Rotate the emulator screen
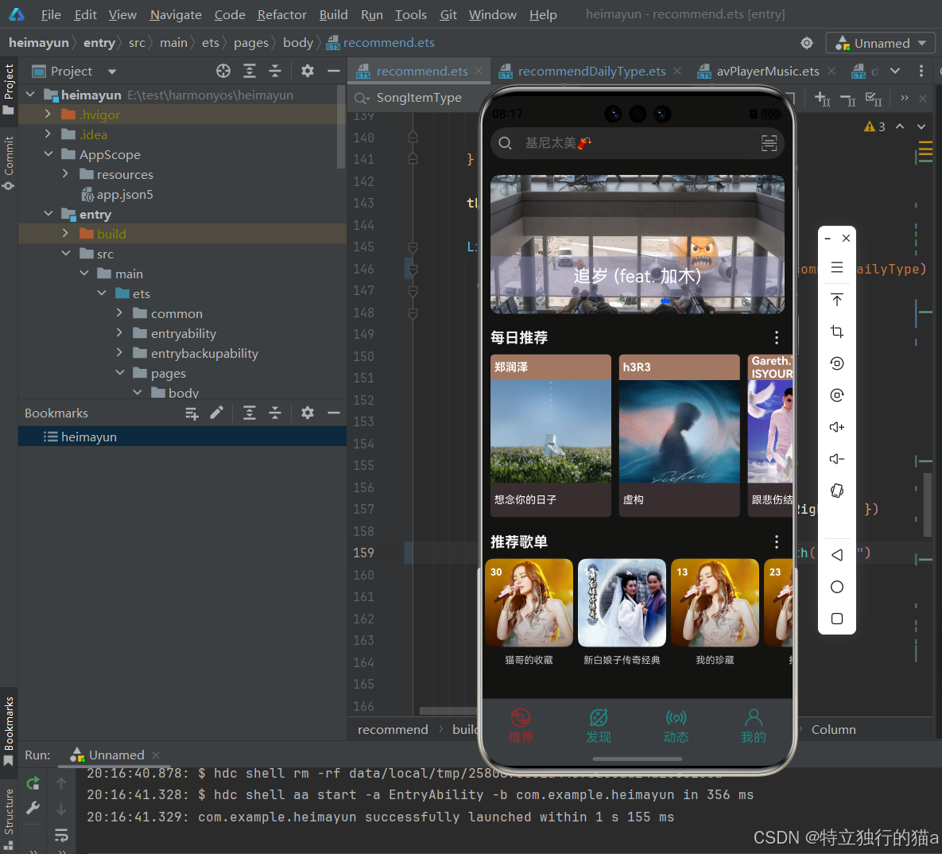Screen dimensions: 942x854 coord(837,491)
